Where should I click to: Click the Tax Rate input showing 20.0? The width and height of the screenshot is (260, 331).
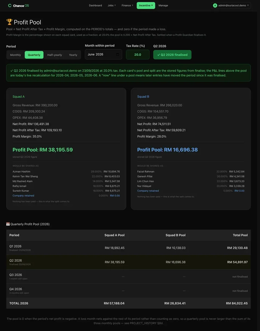click(x=138, y=54)
